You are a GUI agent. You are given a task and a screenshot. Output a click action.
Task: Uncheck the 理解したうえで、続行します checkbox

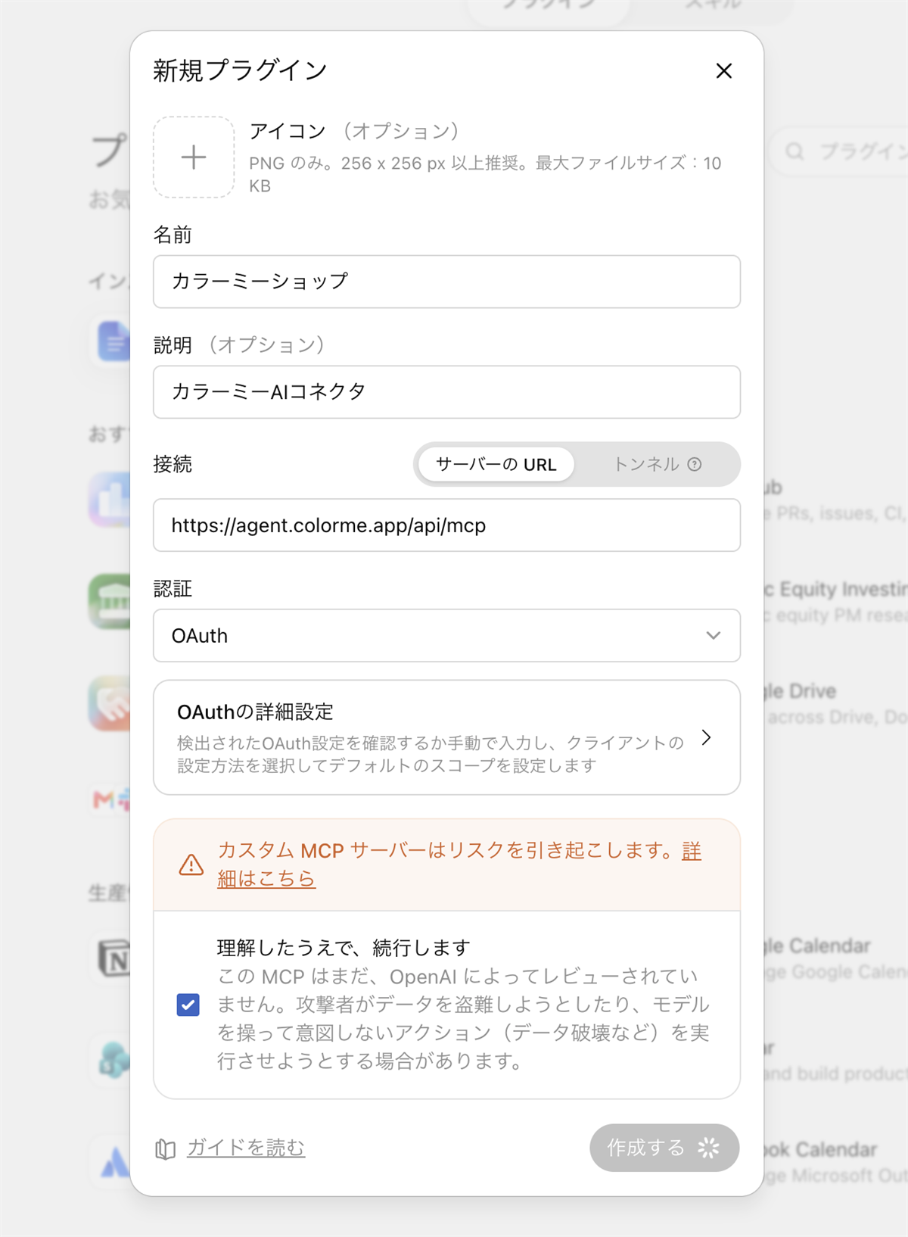click(x=188, y=1005)
